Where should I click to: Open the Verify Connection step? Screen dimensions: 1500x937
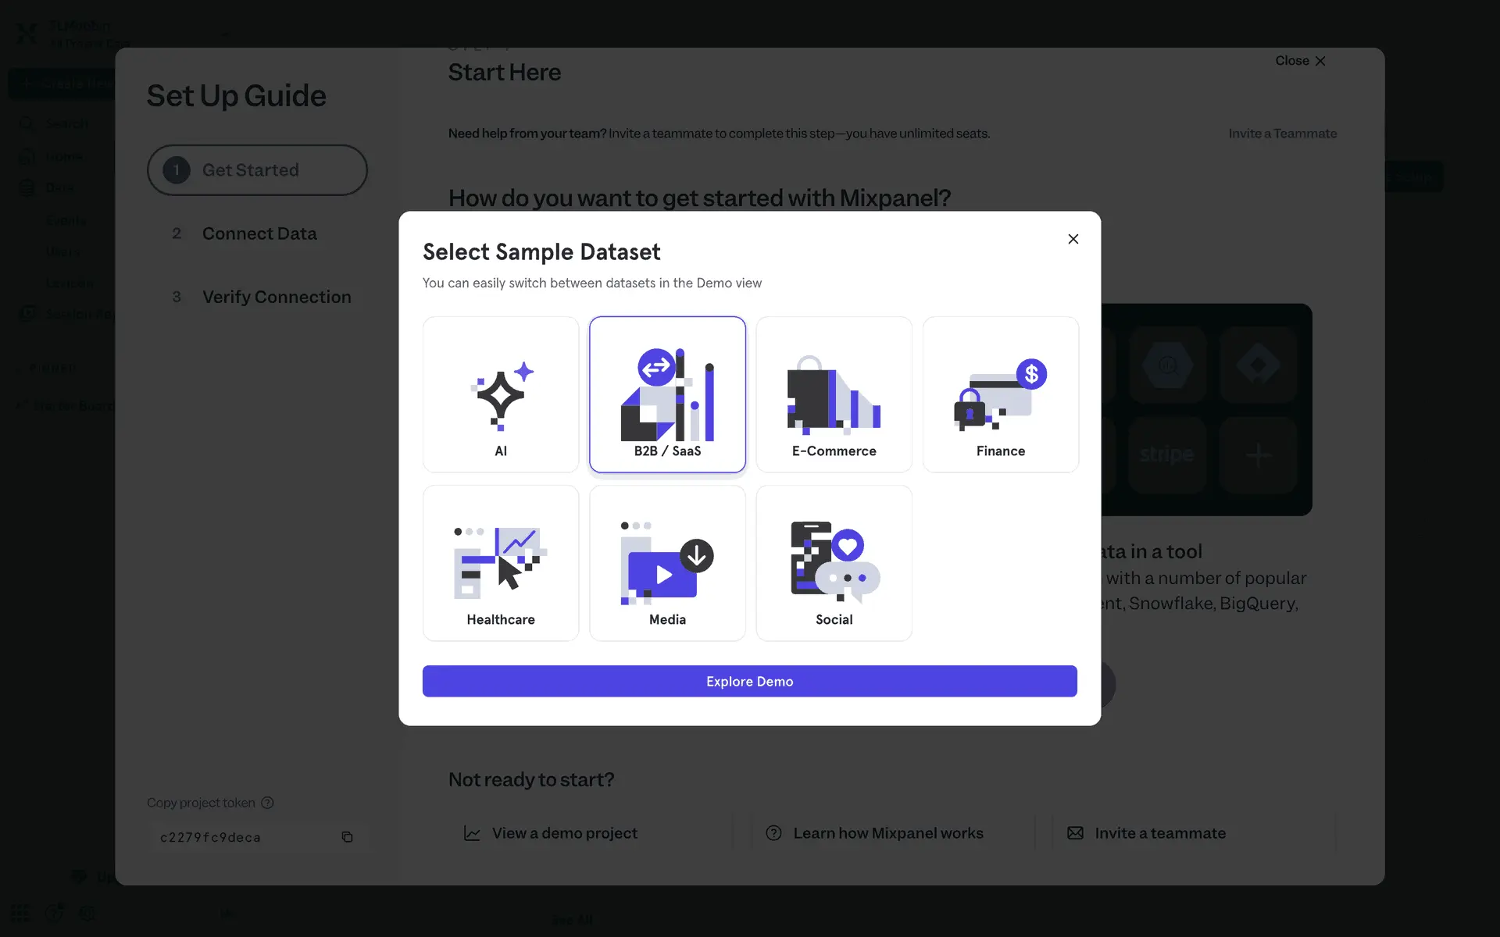[276, 297]
